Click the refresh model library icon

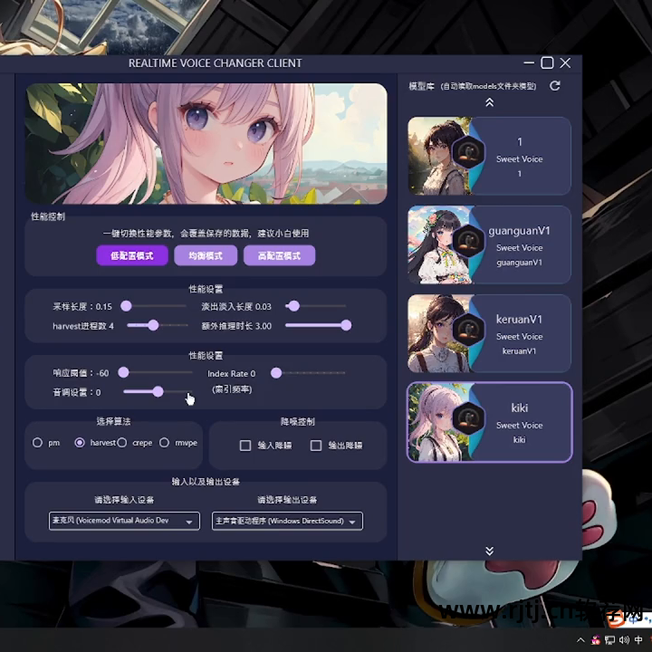(x=555, y=86)
